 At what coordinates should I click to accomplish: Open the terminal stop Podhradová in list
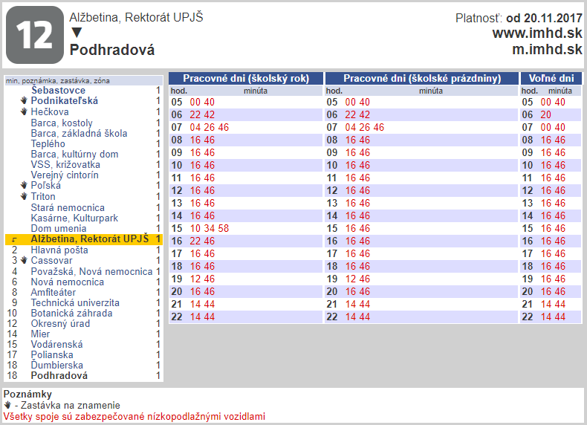59,376
